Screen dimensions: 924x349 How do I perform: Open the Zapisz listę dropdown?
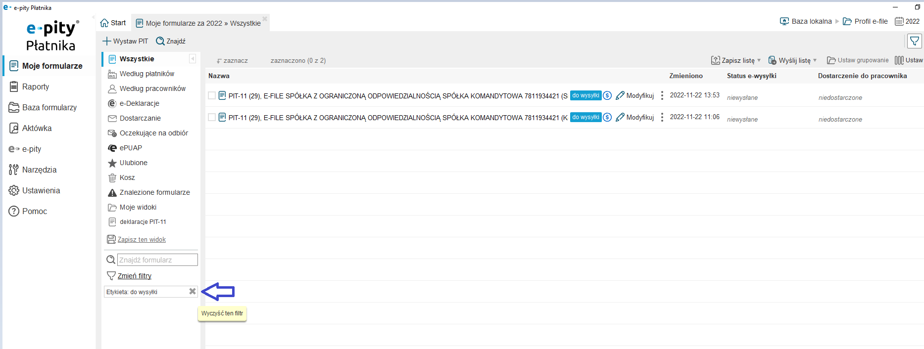[736, 60]
